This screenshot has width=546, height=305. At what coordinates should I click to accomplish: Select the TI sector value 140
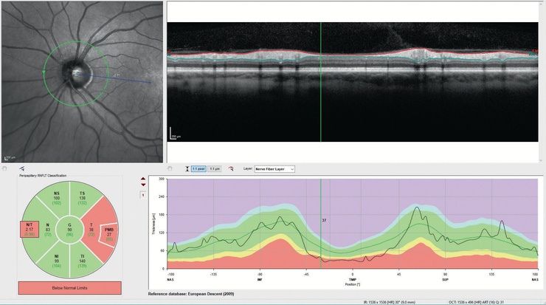(x=82, y=261)
